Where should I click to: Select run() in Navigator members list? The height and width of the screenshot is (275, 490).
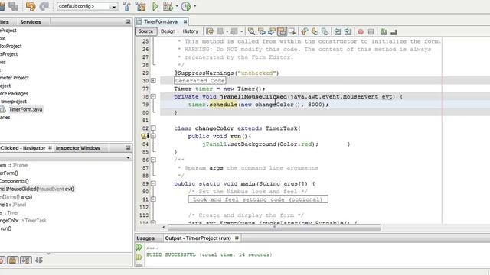point(5,228)
